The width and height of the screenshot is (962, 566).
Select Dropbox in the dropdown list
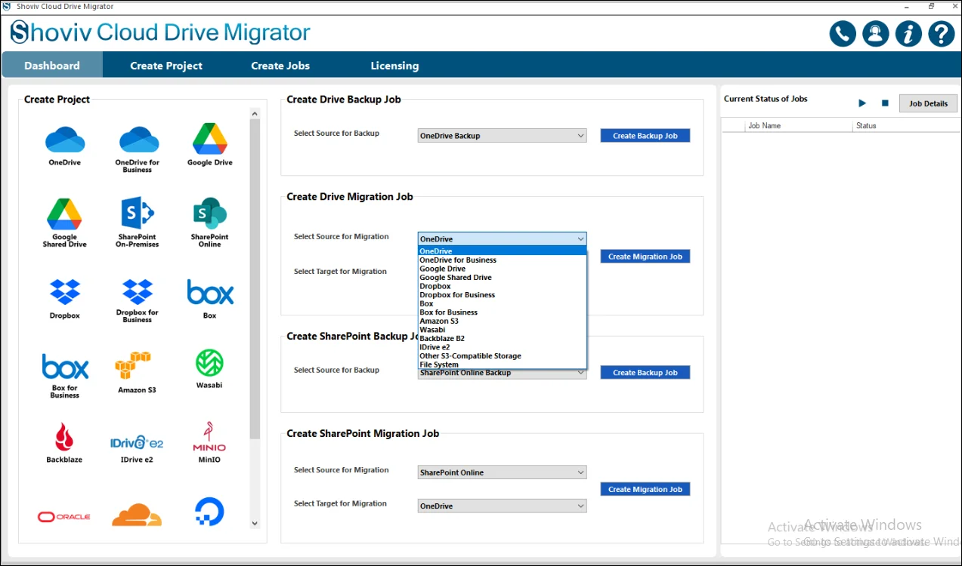pos(503,286)
